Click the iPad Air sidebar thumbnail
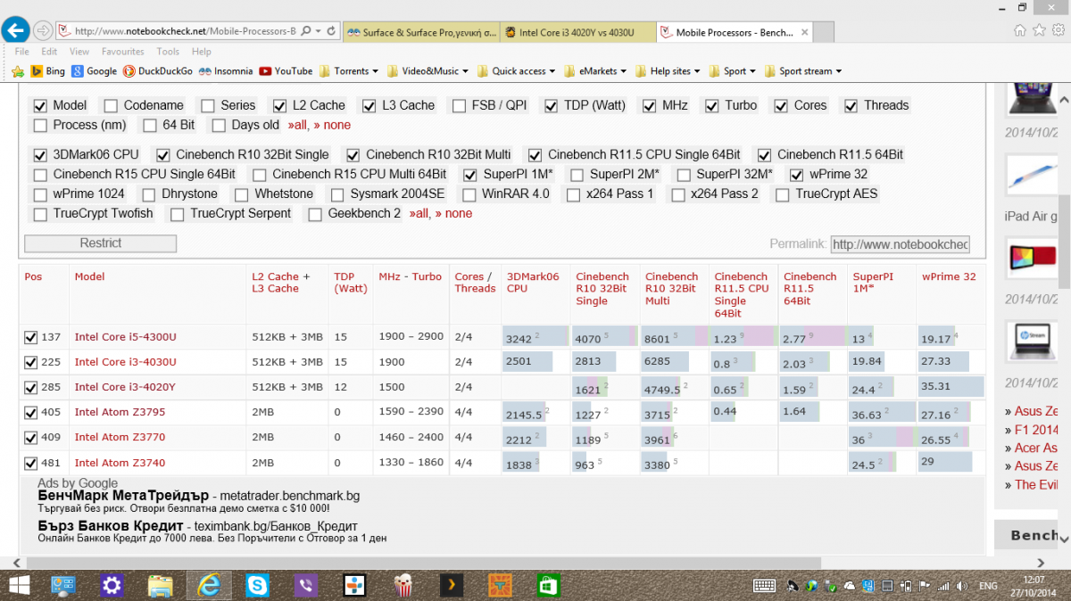1071x601 pixels. click(1032, 175)
